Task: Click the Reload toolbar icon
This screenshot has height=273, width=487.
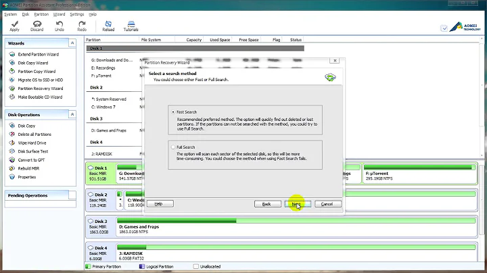Action: click(108, 26)
